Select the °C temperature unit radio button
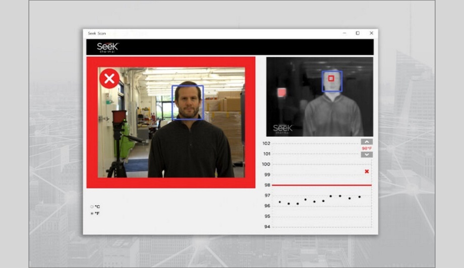464x268 pixels. (92, 207)
